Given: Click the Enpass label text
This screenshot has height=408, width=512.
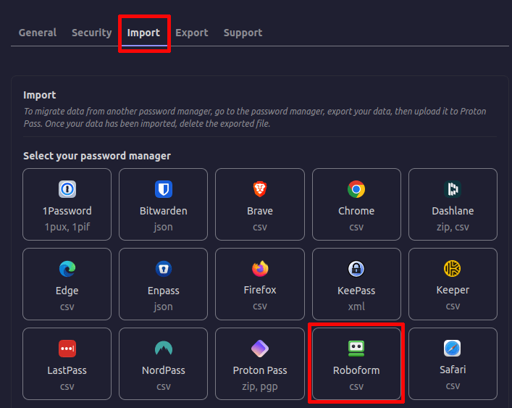Looking at the screenshot, I should [163, 291].
